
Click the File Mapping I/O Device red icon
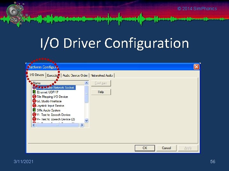pyautogui.click(x=34, y=96)
